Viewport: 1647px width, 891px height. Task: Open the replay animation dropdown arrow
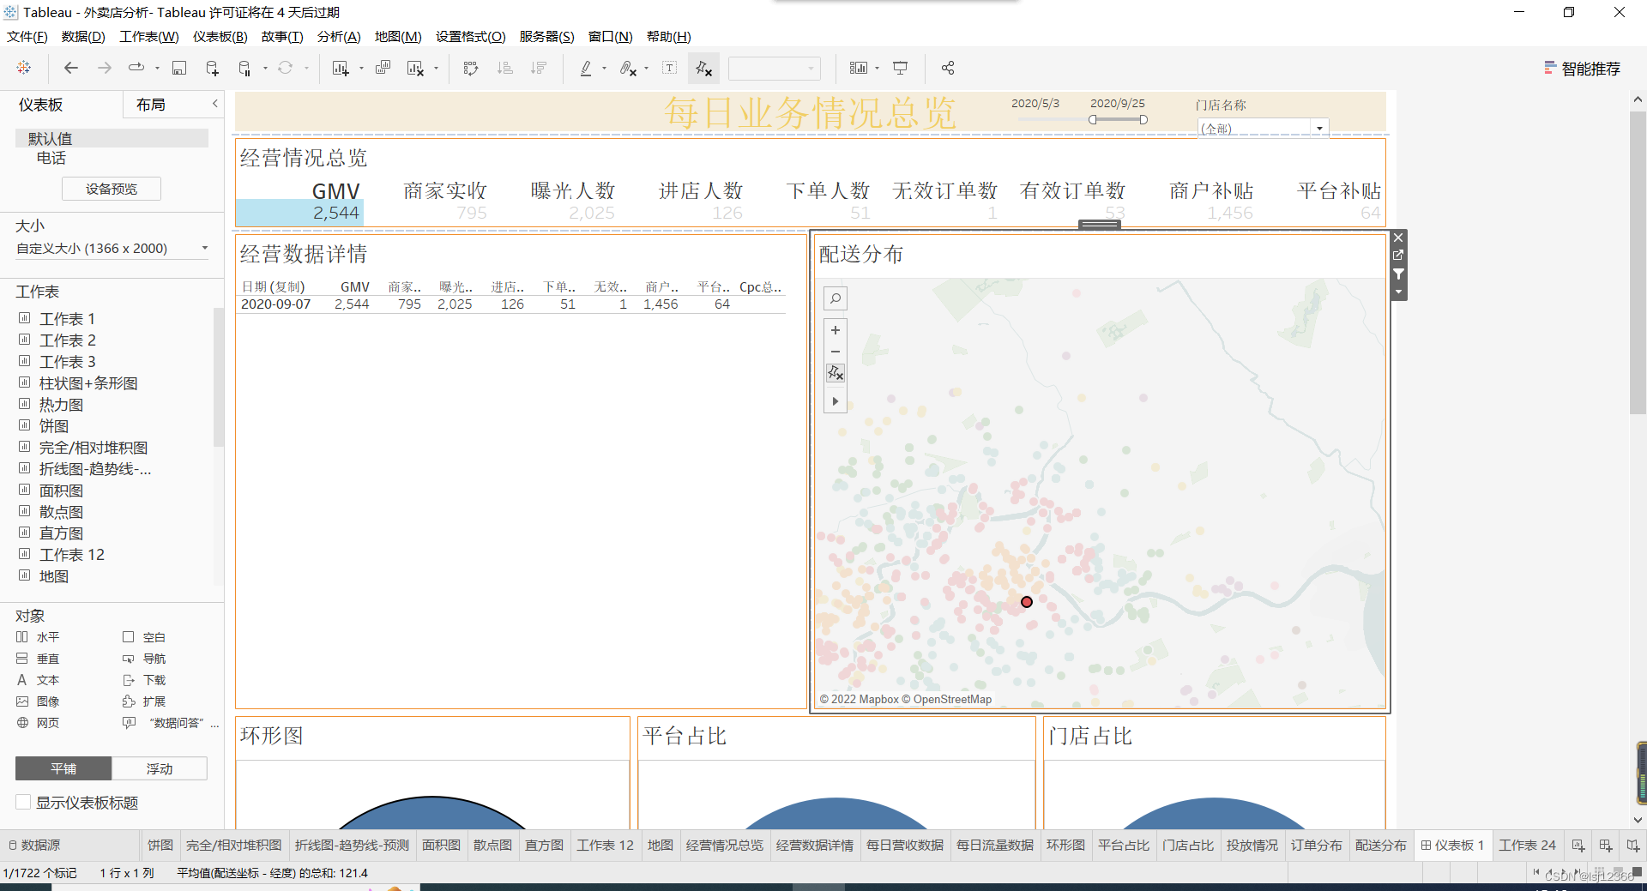(157, 68)
